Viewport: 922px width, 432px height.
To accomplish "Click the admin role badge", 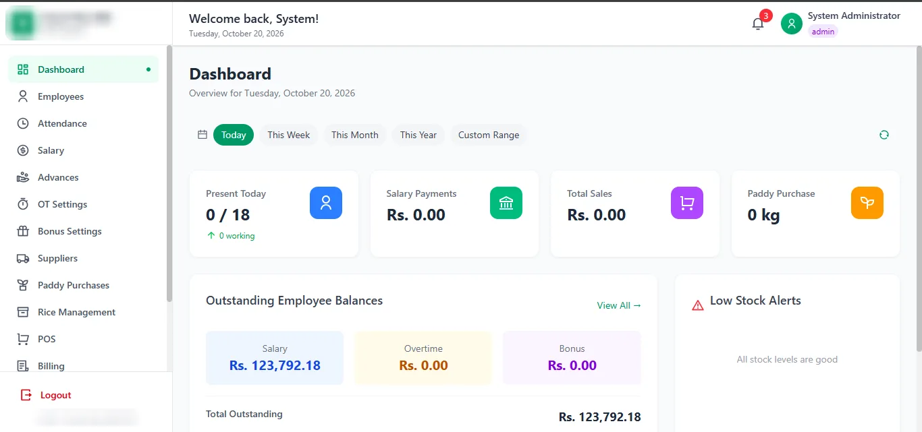I will 823,32.
